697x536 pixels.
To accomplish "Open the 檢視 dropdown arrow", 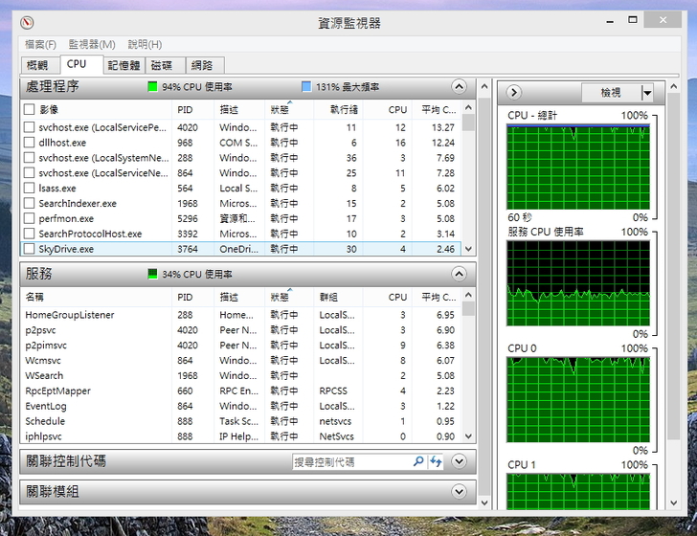I will [x=647, y=93].
